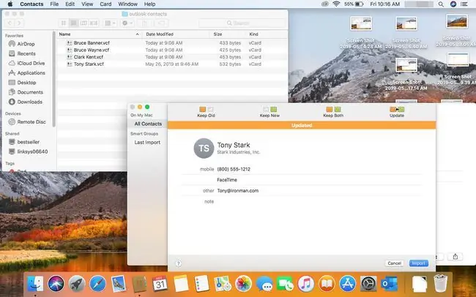The height and width of the screenshot is (297, 476).
Task: Select linksys06640 shared device
Action: pyautogui.click(x=32, y=151)
